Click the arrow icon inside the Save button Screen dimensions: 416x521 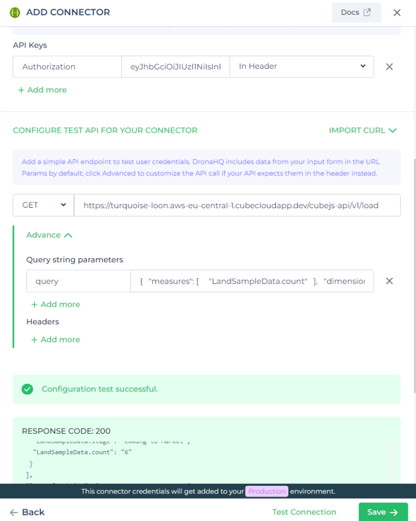coord(393,512)
